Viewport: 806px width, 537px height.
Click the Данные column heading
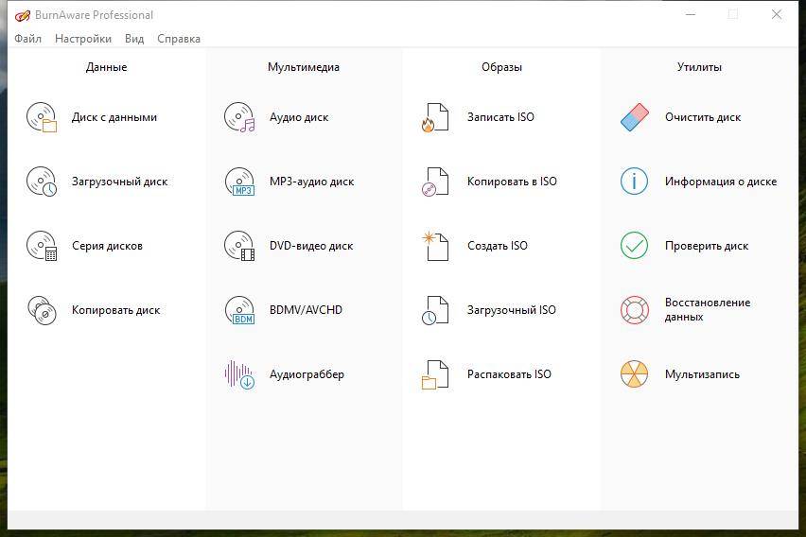click(106, 67)
